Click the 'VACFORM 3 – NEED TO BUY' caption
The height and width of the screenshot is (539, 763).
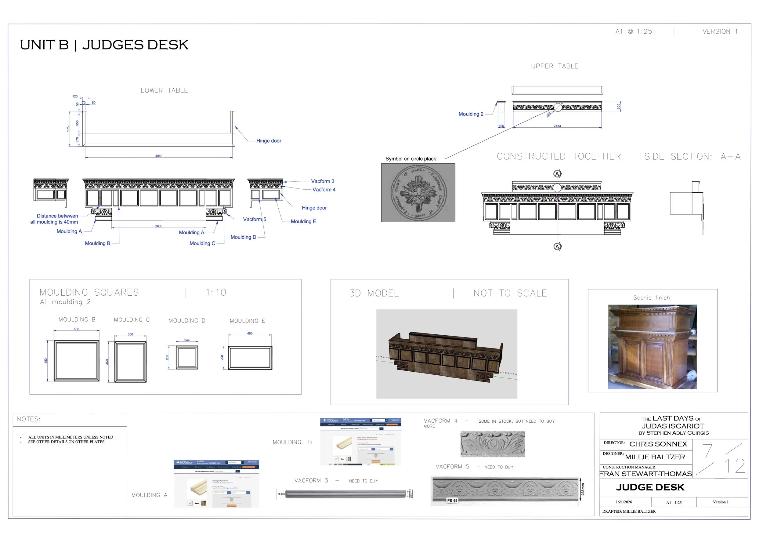click(x=336, y=481)
